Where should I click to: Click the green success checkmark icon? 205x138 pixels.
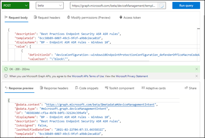6,69
